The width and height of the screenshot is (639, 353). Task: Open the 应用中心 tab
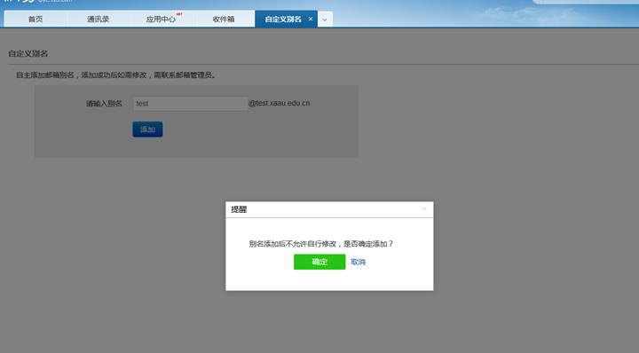(161, 20)
